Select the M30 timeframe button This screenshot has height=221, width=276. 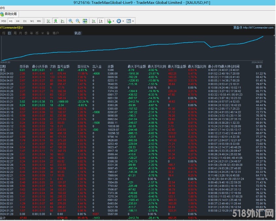pyautogui.click(x=4, y=21)
